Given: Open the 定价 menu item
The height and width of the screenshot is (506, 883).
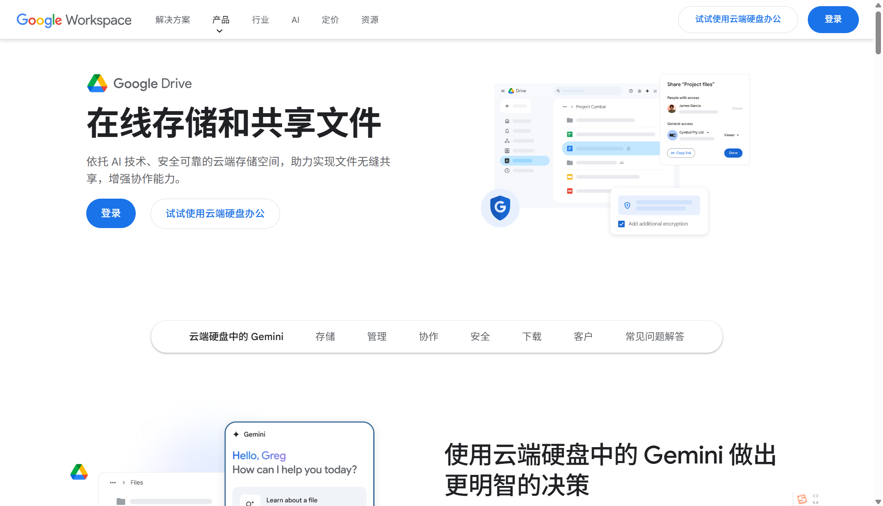Looking at the screenshot, I should (330, 20).
